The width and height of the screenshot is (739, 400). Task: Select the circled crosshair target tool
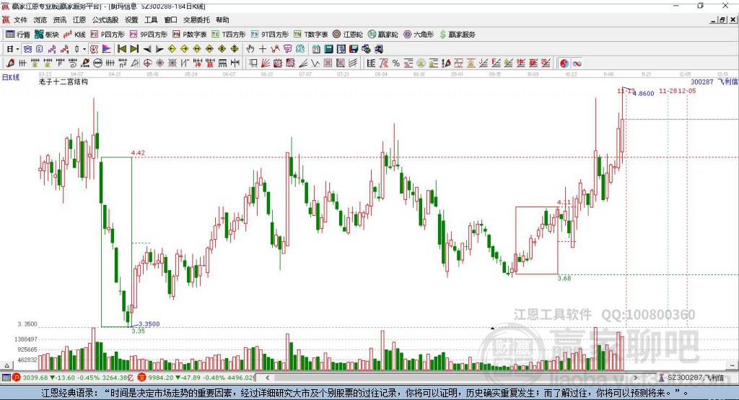coord(147,64)
